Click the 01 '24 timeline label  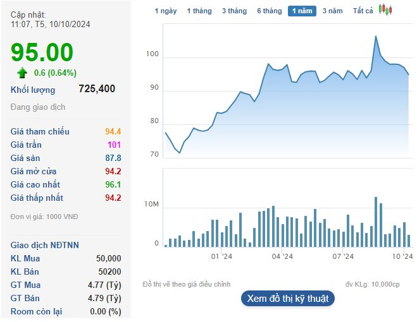221,256
